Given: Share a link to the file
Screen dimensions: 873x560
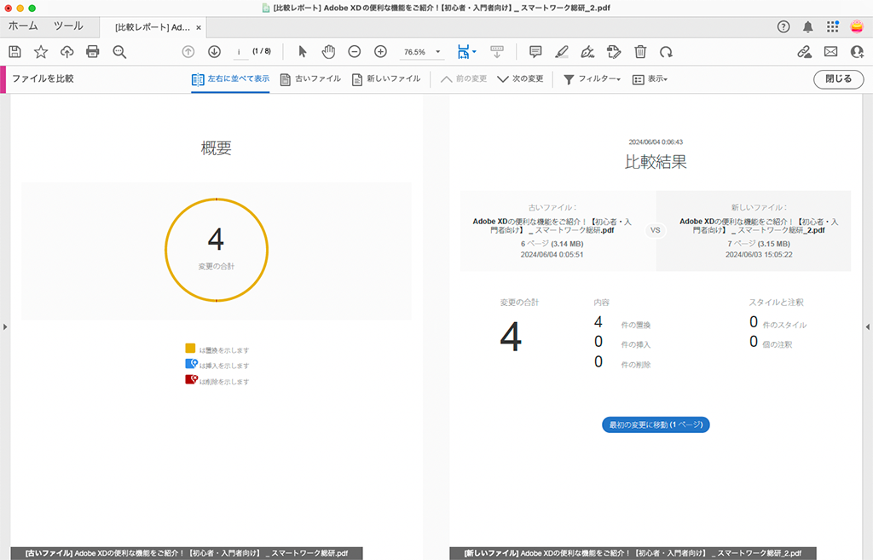Looking at the screenshot, I should click(x=804, y=52).
